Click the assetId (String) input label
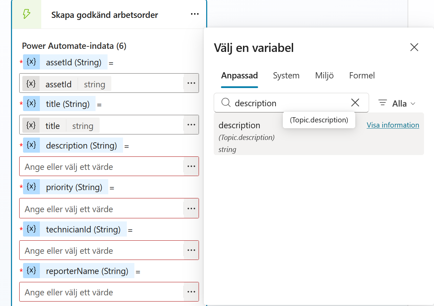Image resolution: width=434 pixels, height=306 pixels. 74,62
